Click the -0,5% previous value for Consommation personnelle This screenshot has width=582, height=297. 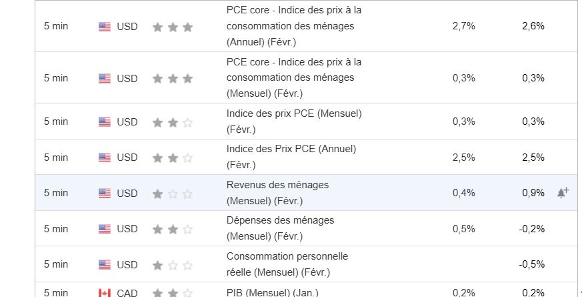point(532,264)
